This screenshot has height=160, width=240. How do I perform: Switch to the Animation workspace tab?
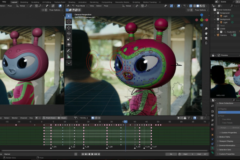tap(82, 2)
